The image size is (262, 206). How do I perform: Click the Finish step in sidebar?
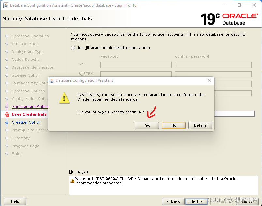coord(17,154)
